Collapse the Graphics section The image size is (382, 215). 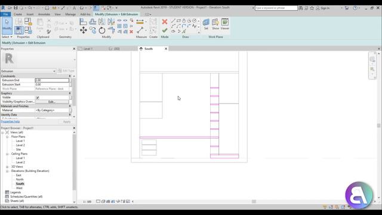[70, 93]
